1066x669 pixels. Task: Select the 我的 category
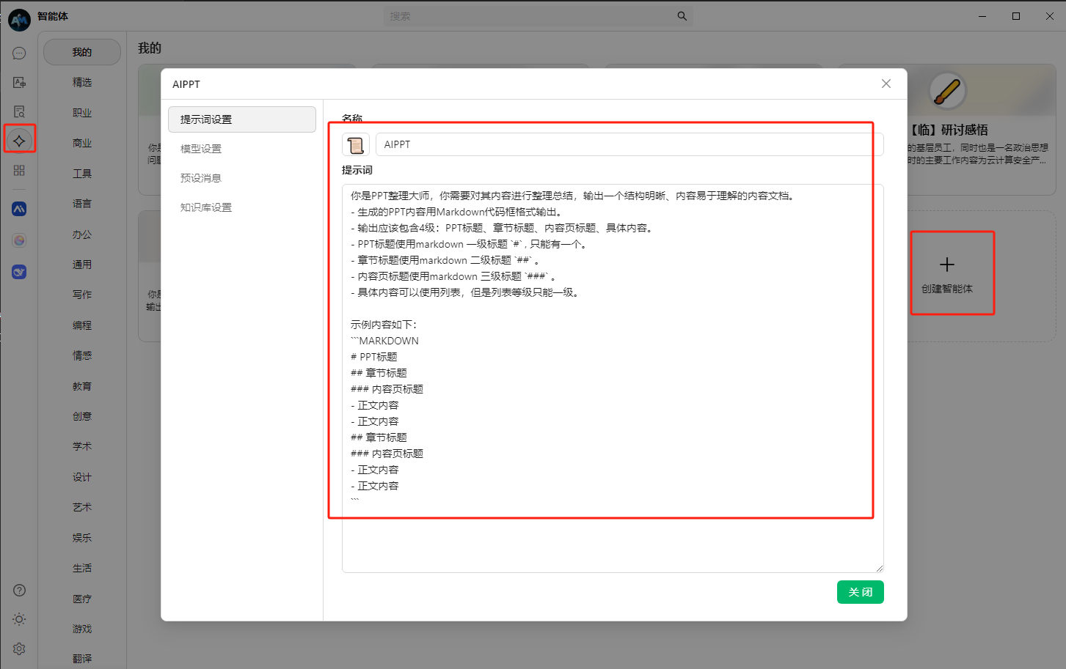(x=82, y=52)
